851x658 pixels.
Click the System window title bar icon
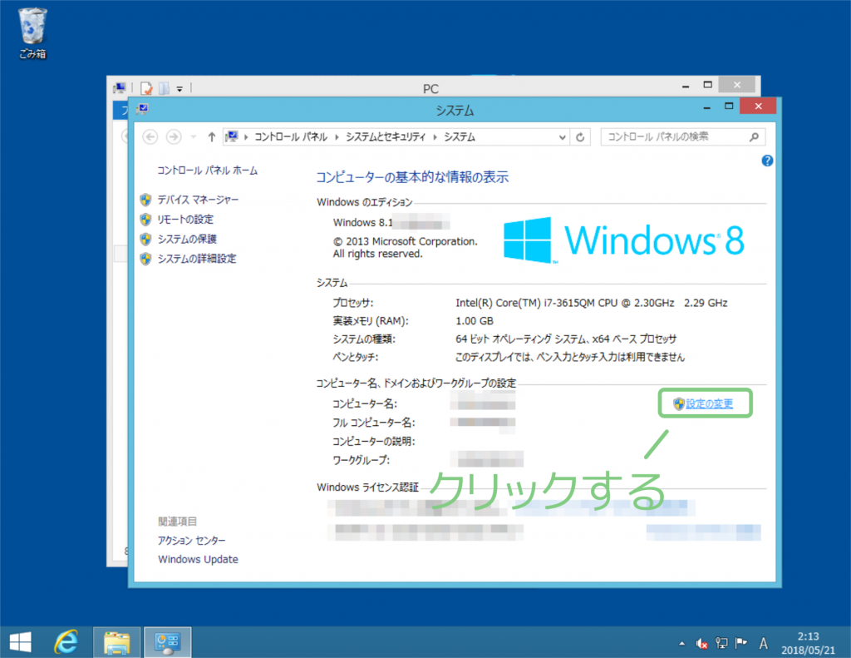(142, 109)
